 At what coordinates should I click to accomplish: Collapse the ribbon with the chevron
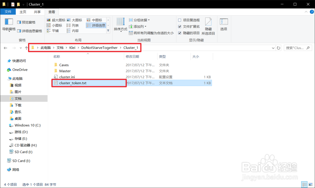pyautogui.click(x=306, y=12)
